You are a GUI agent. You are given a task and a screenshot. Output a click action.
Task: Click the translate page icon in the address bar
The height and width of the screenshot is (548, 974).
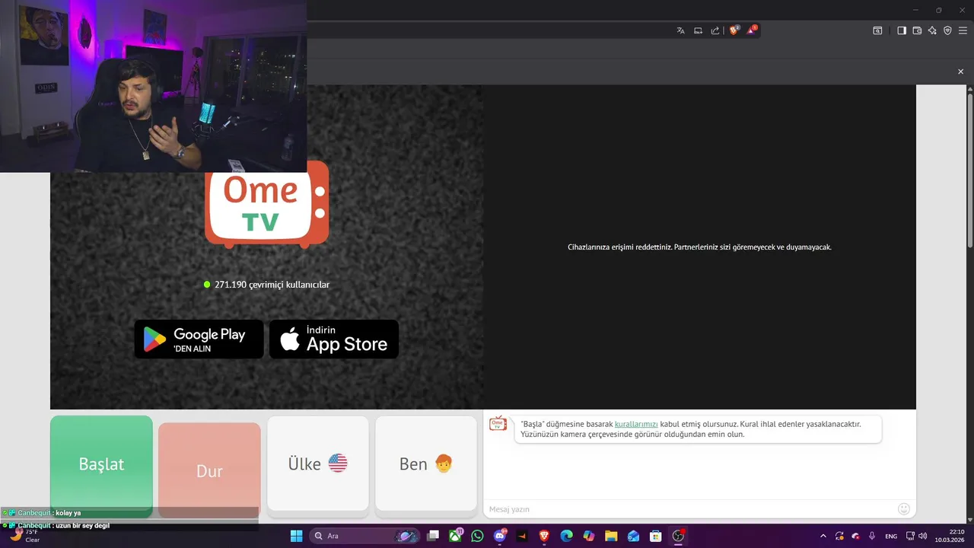pos(680,30)
